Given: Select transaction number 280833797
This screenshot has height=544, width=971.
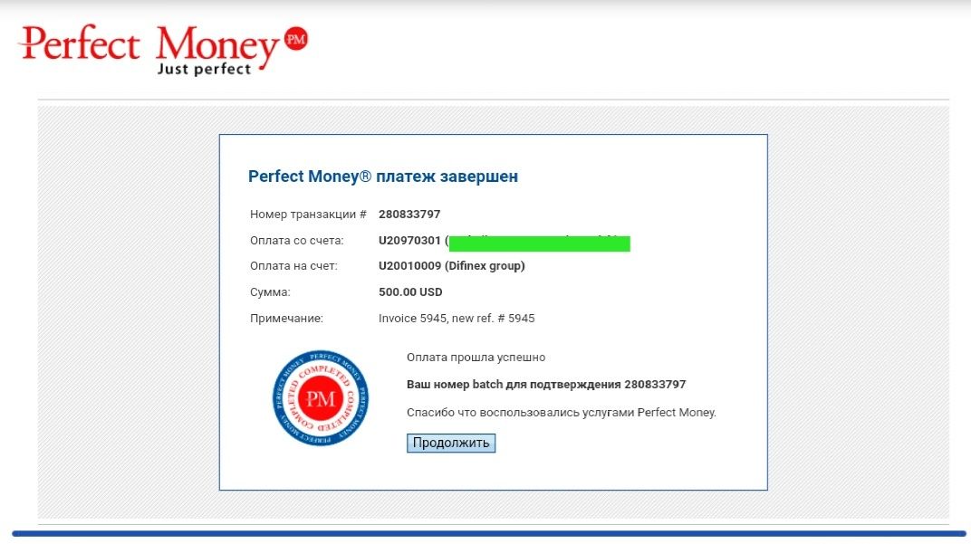Looking at the screenshot, I should coord(409,215).
